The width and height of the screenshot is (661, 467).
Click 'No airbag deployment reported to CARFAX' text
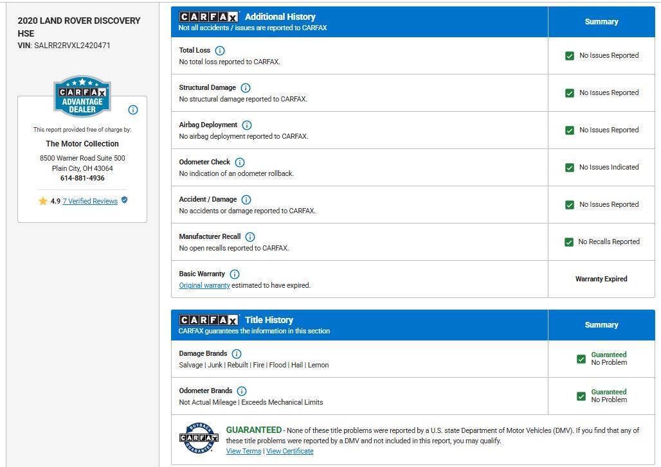point(244,136)
